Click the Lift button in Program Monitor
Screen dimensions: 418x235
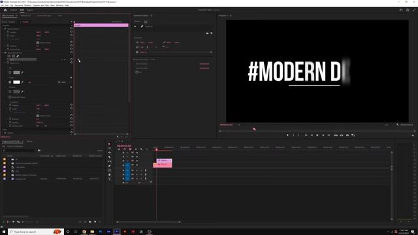(x=336, y=135)
